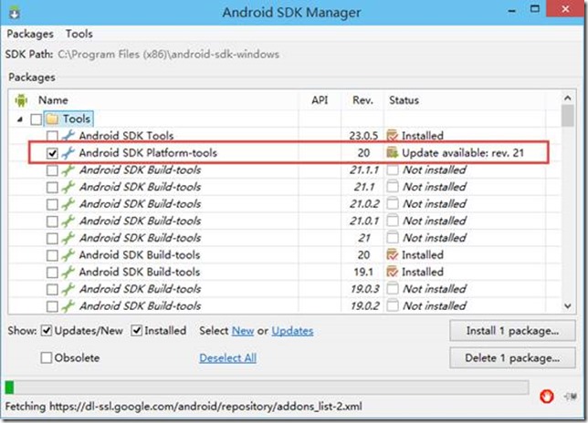
Task: Click the Tools folder icon
Action: tap(52, 119)
